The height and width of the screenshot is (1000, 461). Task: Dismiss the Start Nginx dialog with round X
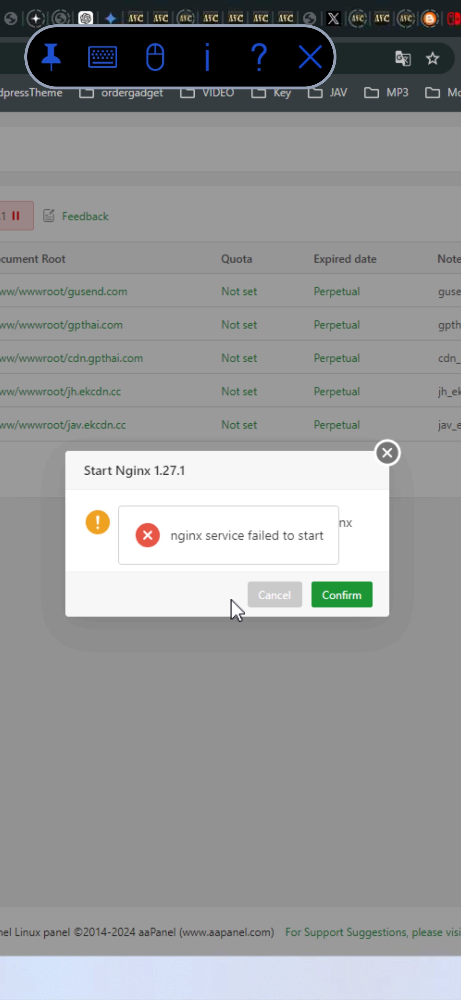pyautogui.click(x=387, y=453)
